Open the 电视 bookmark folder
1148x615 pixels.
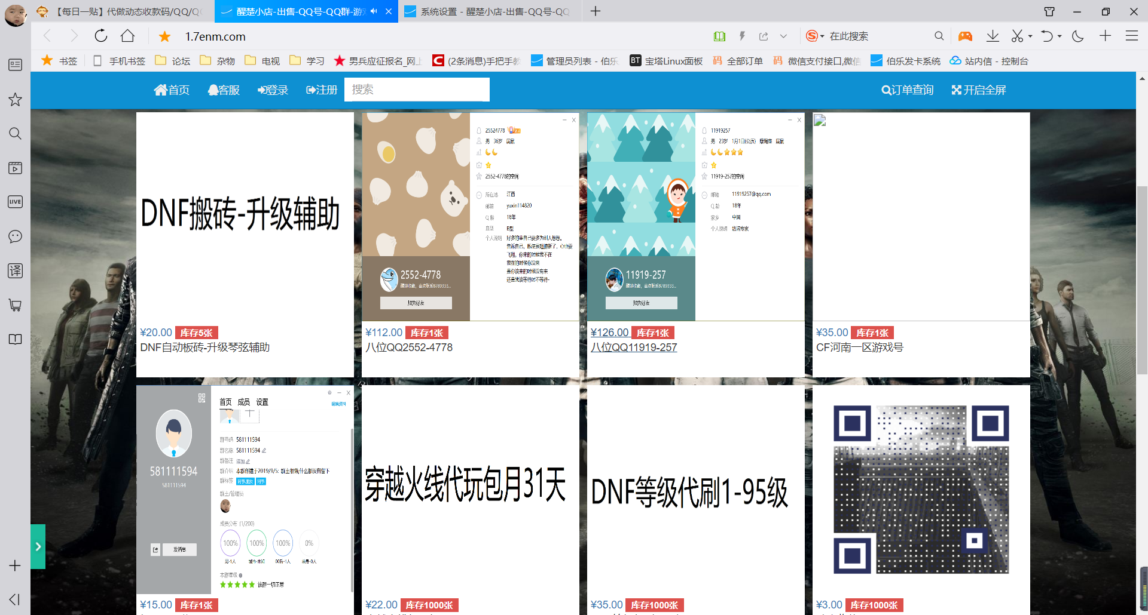point(262,61)
